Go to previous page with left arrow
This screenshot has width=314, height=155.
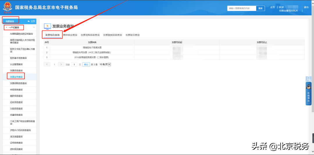tap(47, 64)
